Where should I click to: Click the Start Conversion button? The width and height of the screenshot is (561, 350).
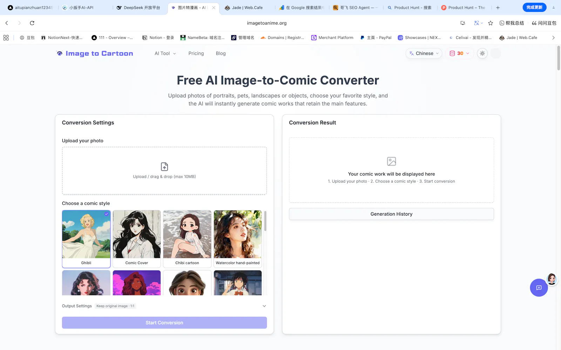point(164,323)
